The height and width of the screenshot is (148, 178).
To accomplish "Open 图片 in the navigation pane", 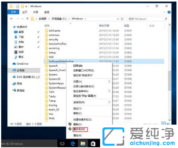I will coord(21,47).
